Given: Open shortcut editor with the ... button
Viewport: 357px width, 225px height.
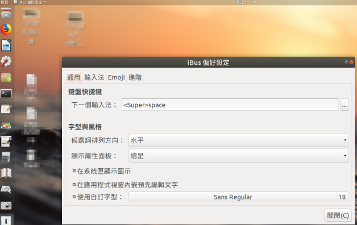Looking at the screenshot, I should pos(344,105).
